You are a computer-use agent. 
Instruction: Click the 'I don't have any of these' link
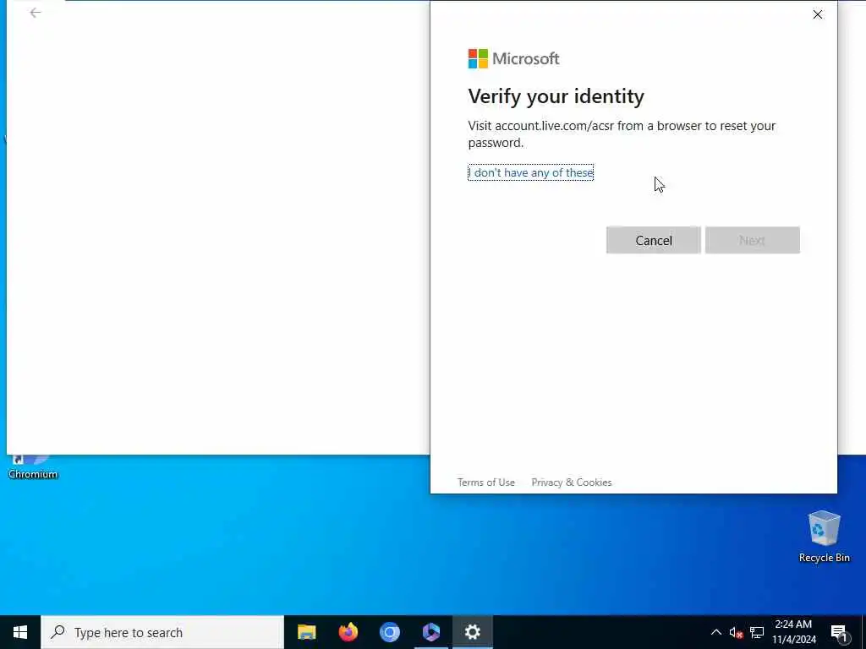coord(531,172)
